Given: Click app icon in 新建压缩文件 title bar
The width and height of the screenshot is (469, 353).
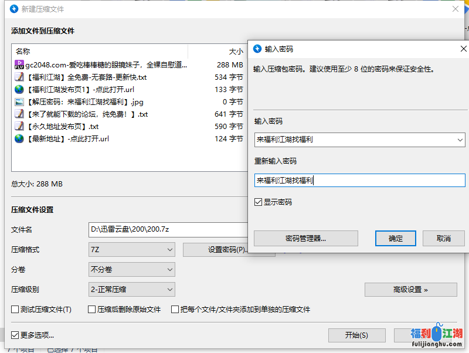Looking at the screenshot, I should (x=14, y=9).
